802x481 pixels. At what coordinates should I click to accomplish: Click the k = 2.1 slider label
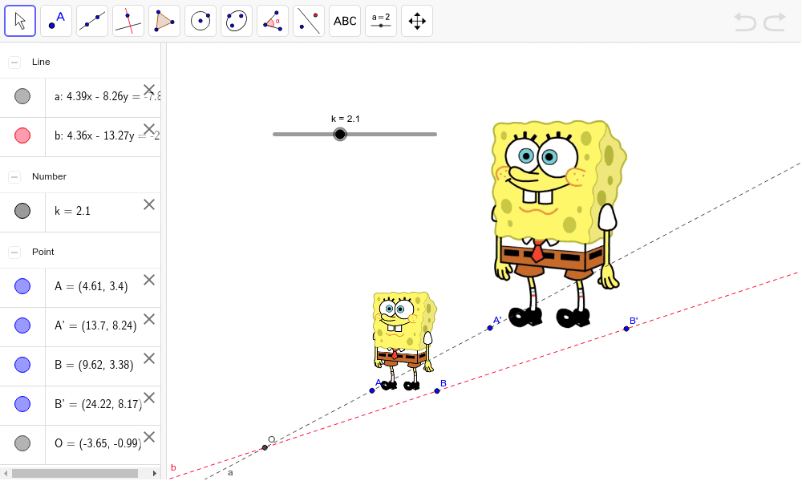tap(346, 119)
